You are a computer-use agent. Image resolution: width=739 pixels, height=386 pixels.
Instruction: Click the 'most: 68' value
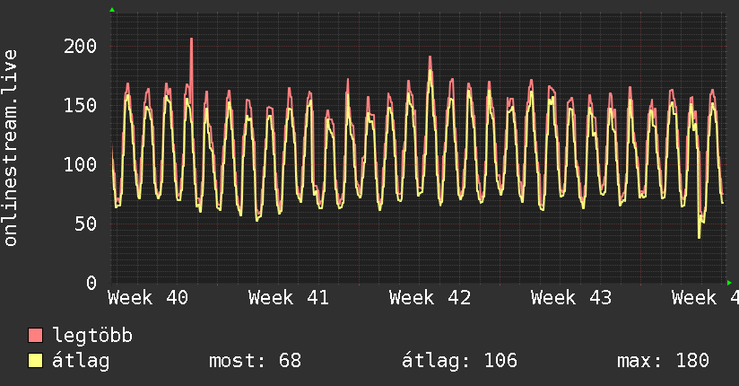255,361
